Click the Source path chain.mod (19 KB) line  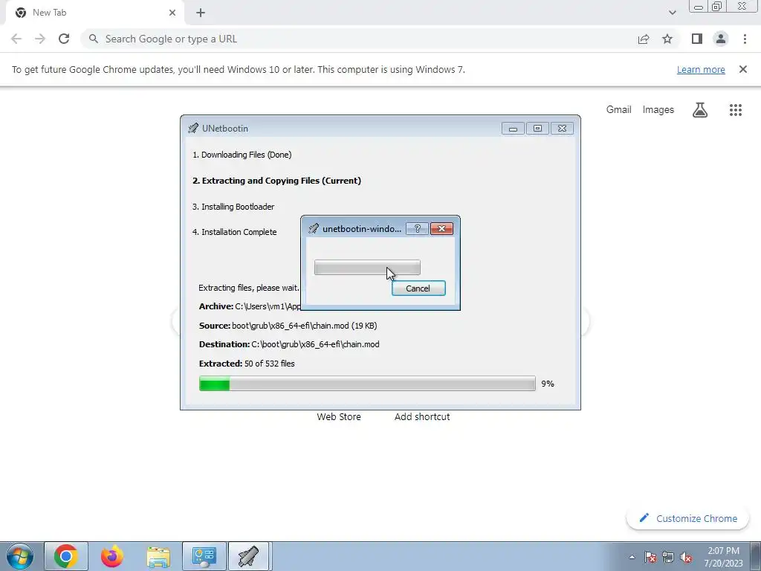pyautogui.click(x=288, y=326)
